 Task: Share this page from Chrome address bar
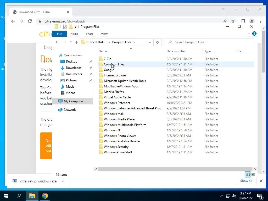(x=225, y=21)
